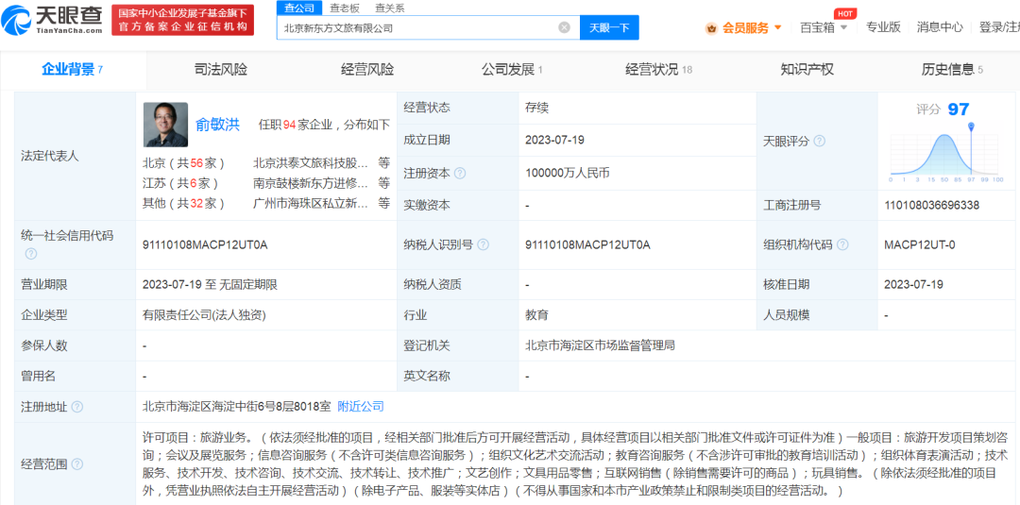Click 南京鼓楼新东方进修 company link

tap(311, 182)
